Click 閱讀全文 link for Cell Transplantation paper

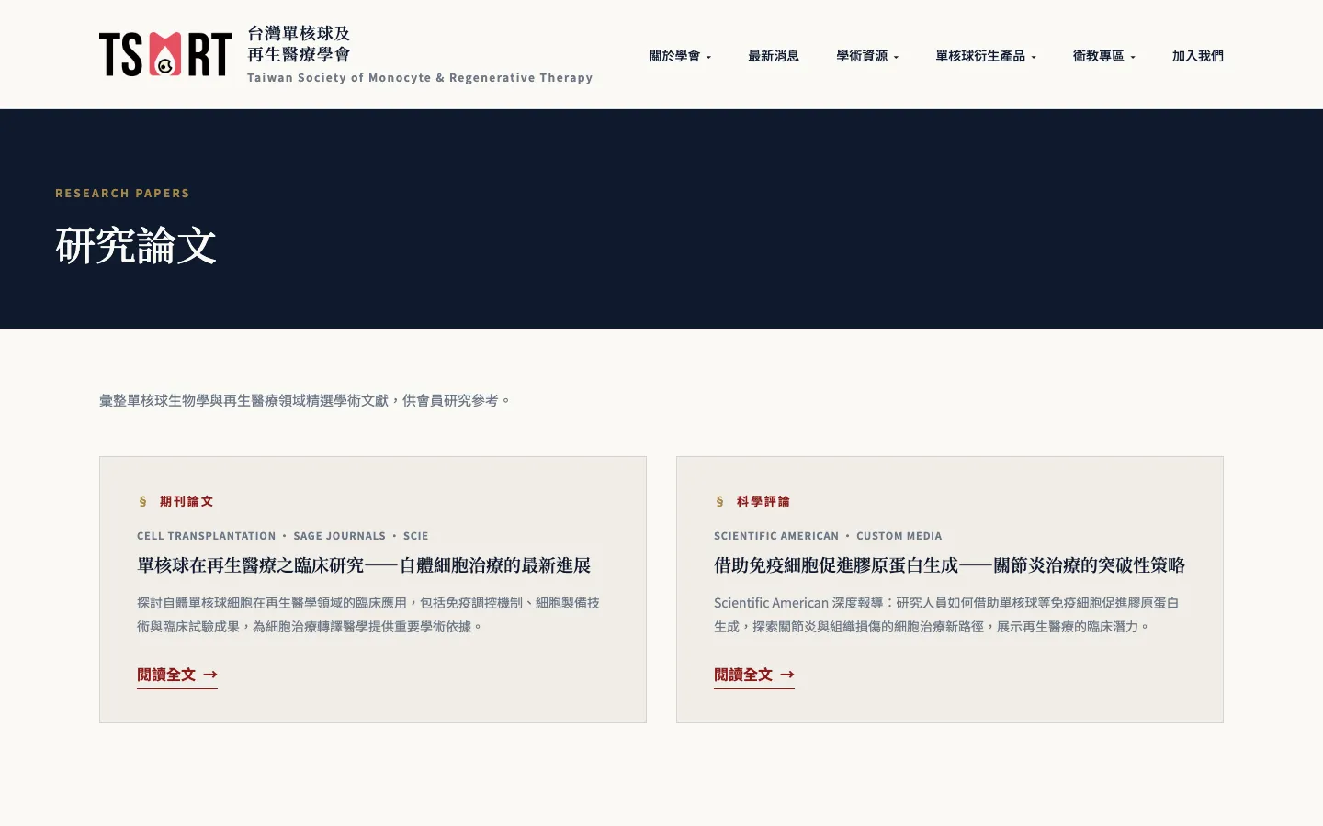pos(177,675)
